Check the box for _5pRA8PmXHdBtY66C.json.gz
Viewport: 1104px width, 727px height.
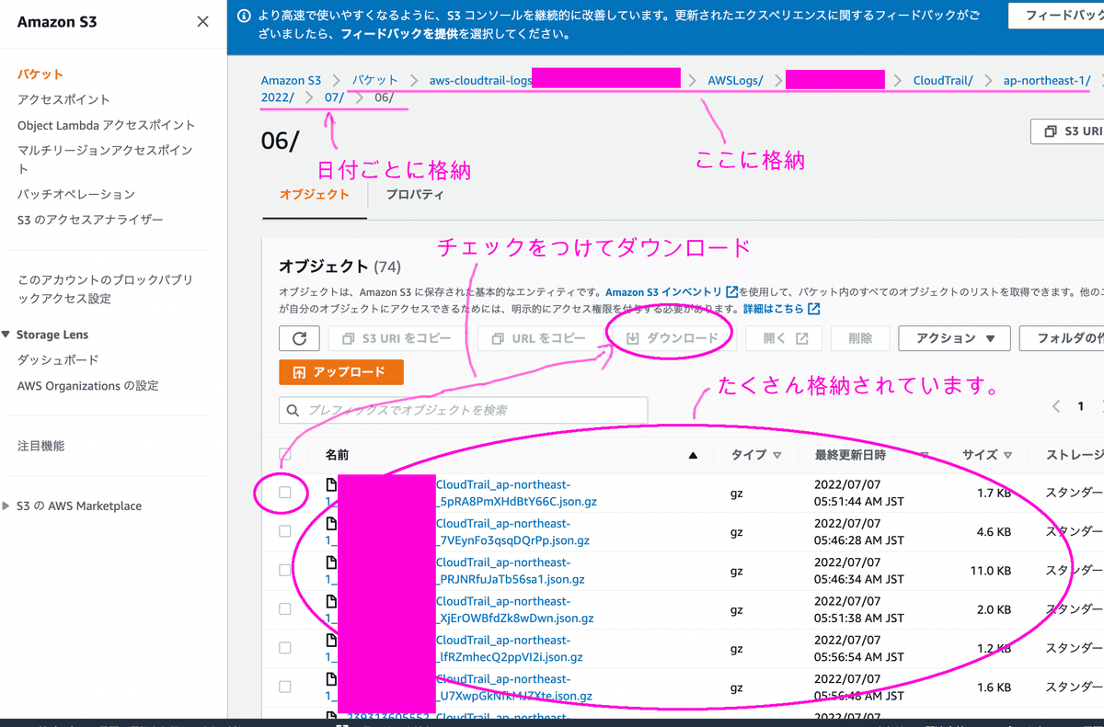pos(285,493)
